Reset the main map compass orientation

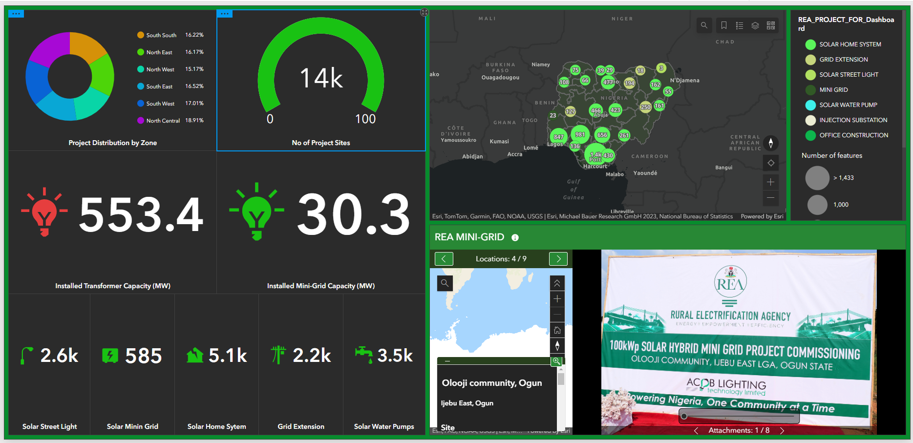[x=771, y=143]
